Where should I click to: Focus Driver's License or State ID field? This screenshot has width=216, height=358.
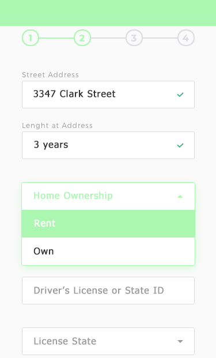108,291
